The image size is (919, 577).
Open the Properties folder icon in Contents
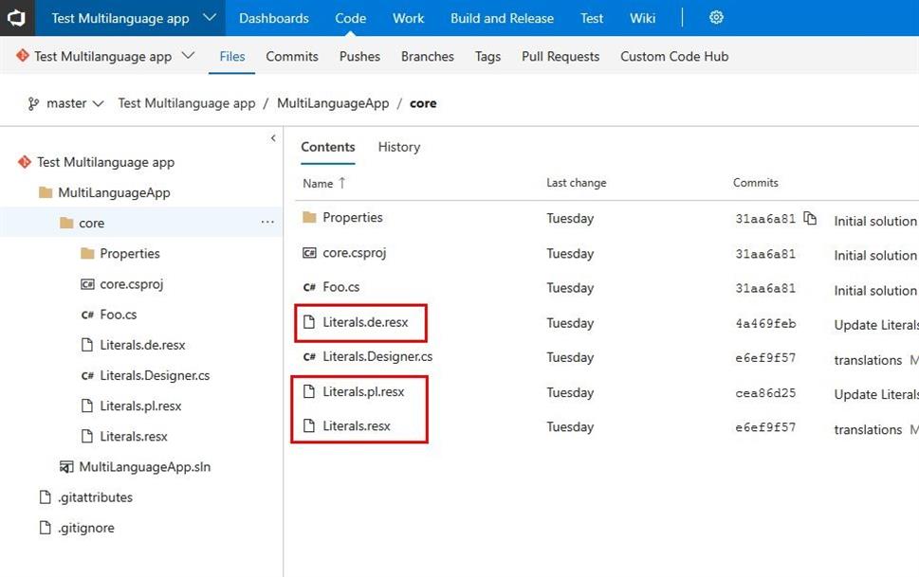coord(310,217)
